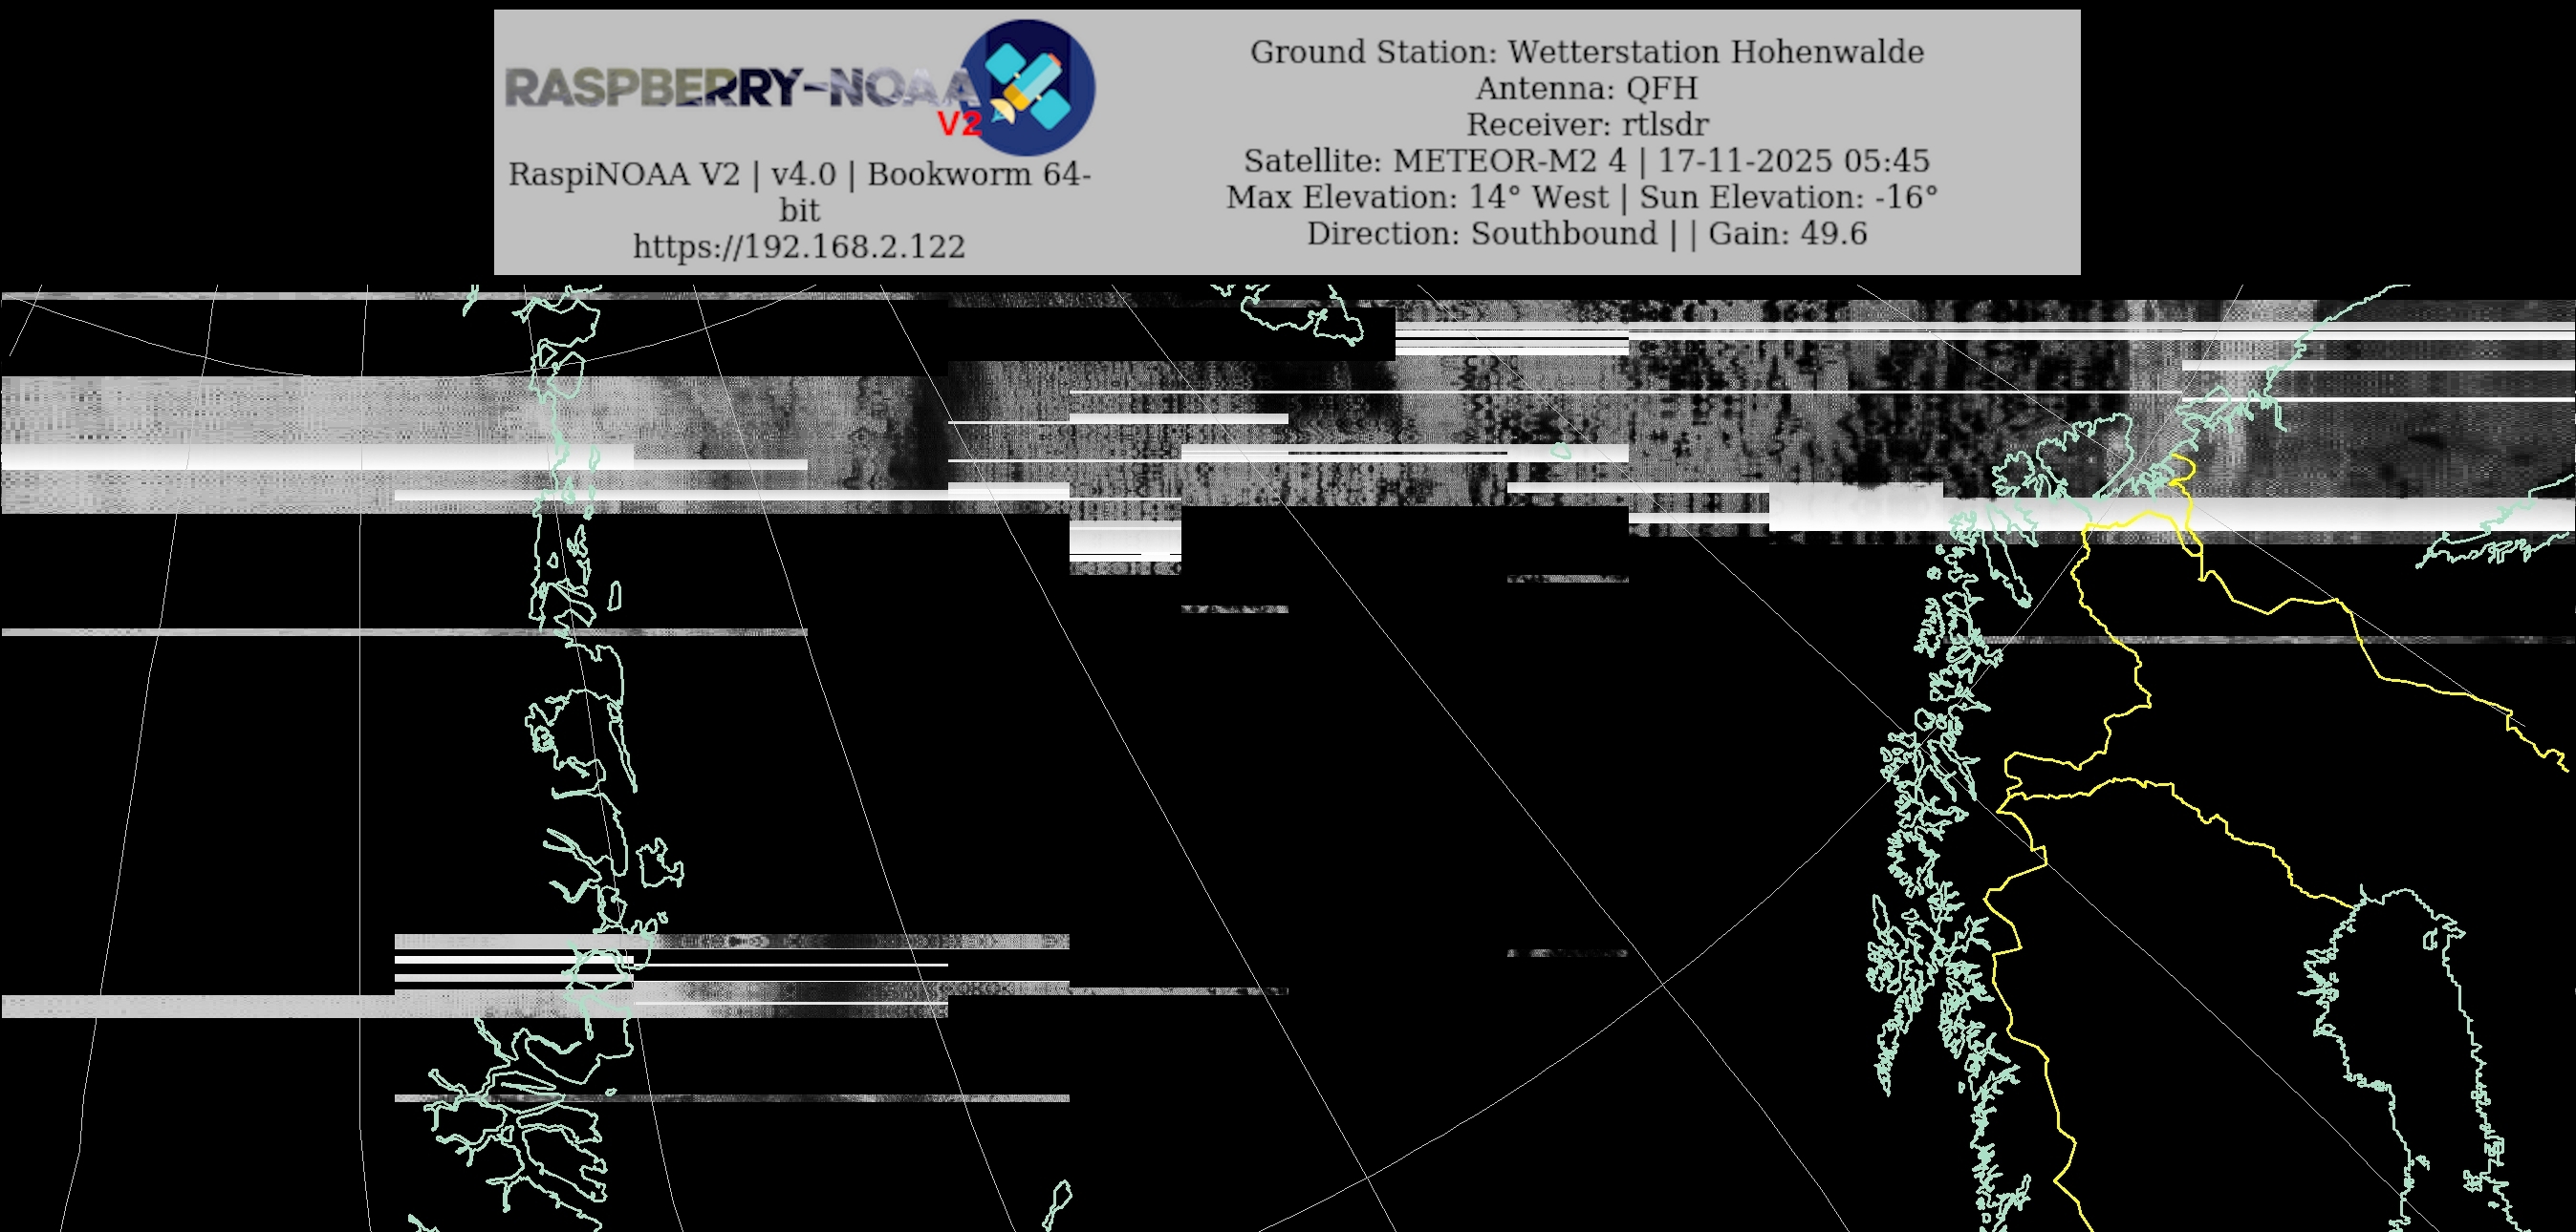Click the Max Elevation: 14° West text
The height and width of the screenshot is (1232, 2576).
tap(1418, 198)
